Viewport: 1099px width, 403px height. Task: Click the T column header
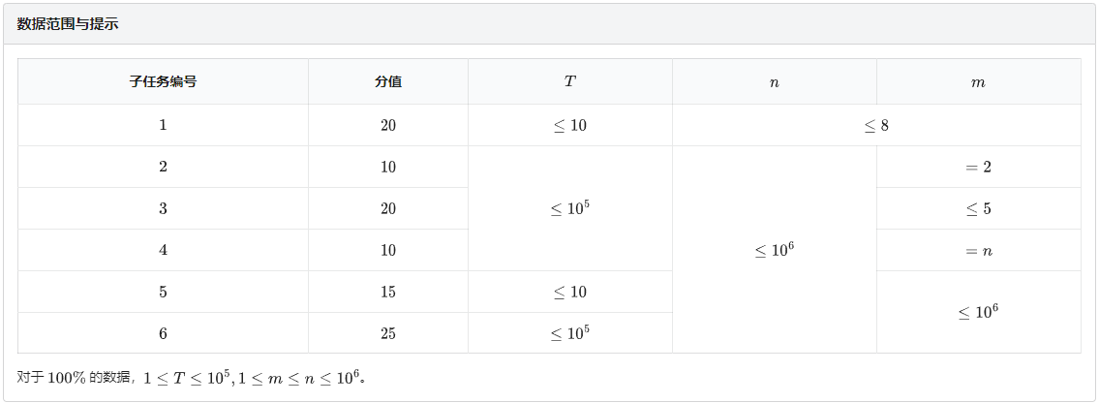[569, 81]
